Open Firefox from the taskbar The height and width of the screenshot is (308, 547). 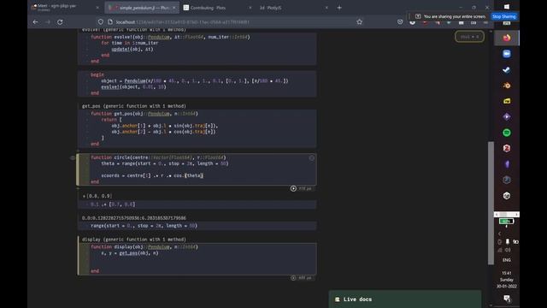[507, 38]
